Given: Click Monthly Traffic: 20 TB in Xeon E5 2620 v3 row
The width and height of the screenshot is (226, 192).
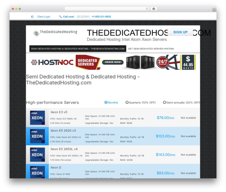Looking at the screenshot, I should [x=132, y=137].
